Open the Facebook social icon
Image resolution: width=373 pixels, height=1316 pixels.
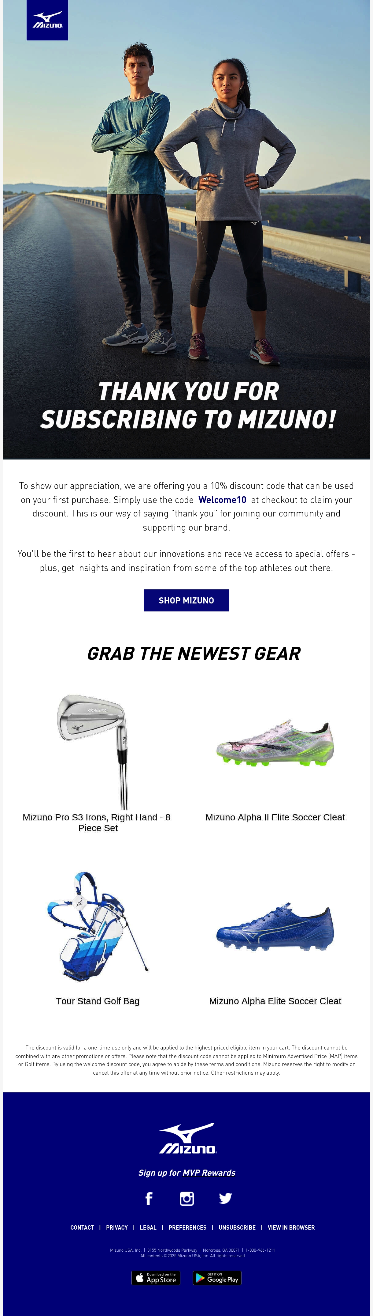(149, 1198)
